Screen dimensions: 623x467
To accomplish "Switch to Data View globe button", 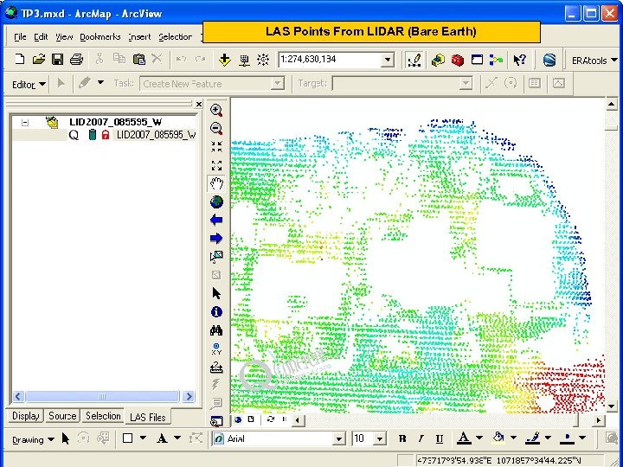I will [238, 419].
